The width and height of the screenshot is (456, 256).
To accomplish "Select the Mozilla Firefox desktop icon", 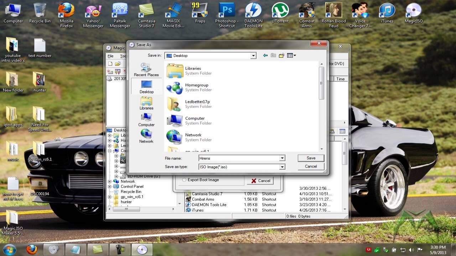I will 67,15.
